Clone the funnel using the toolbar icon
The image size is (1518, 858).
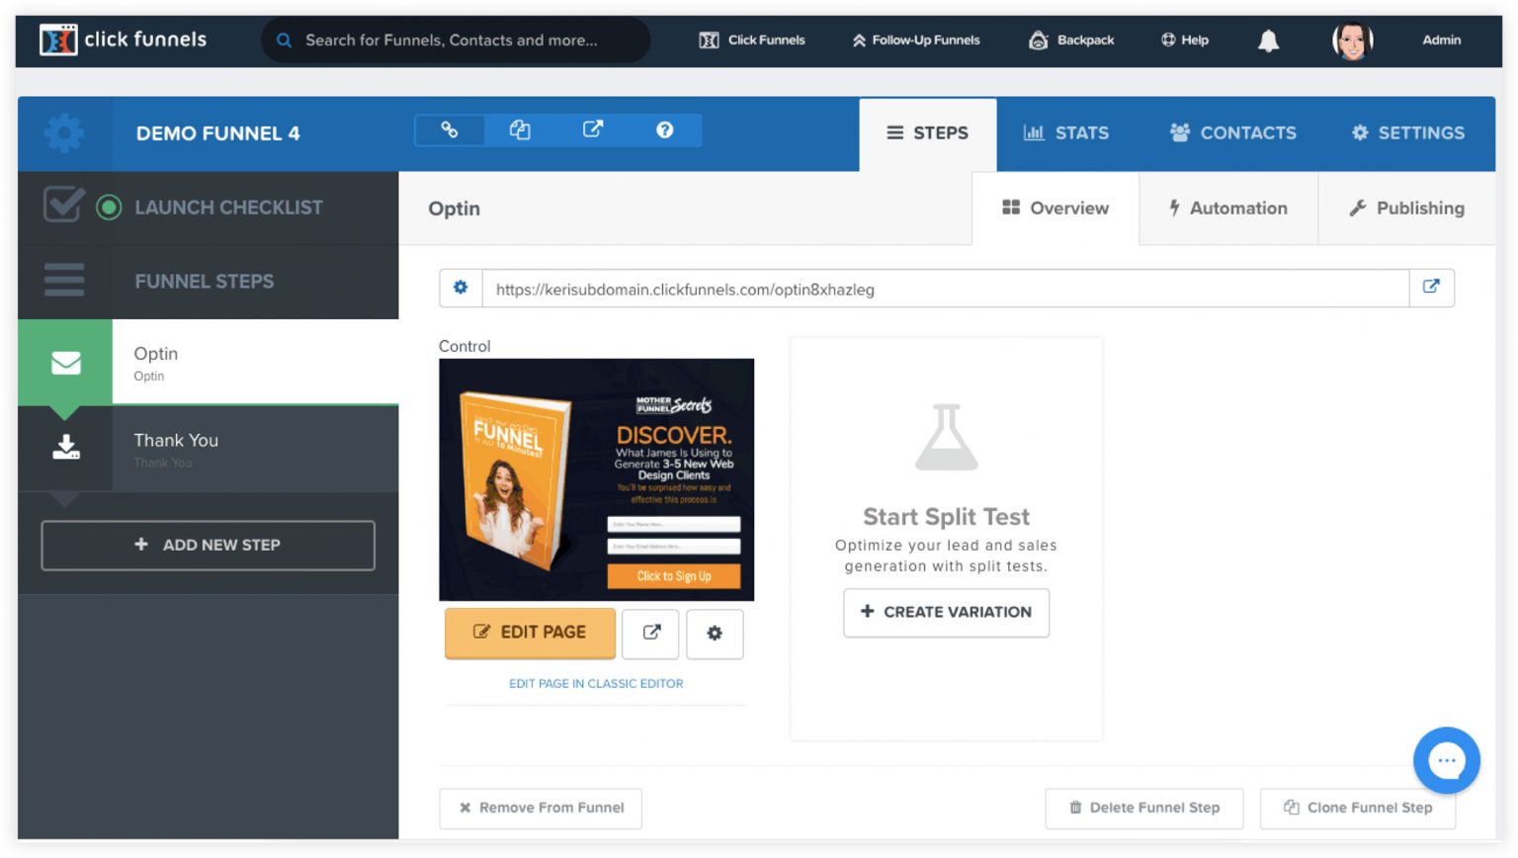click(x=521, y=129)
